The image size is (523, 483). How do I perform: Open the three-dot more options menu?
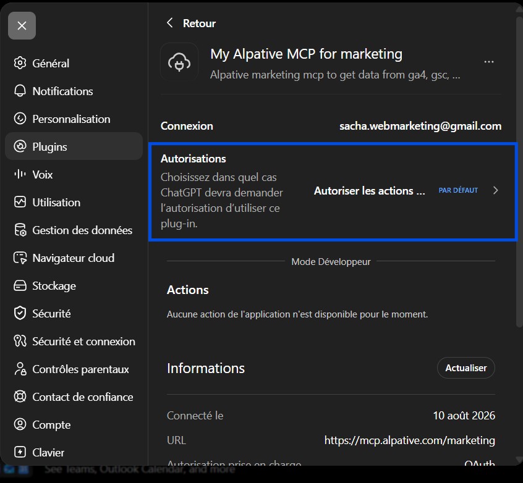click(489, 62)
